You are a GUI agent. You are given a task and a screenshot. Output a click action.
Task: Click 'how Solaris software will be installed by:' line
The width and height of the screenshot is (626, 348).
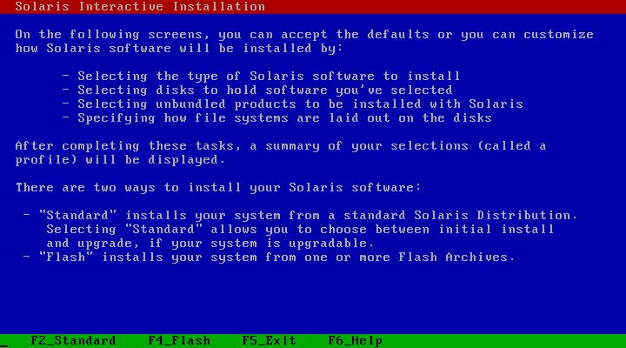(x=179, y=49)
